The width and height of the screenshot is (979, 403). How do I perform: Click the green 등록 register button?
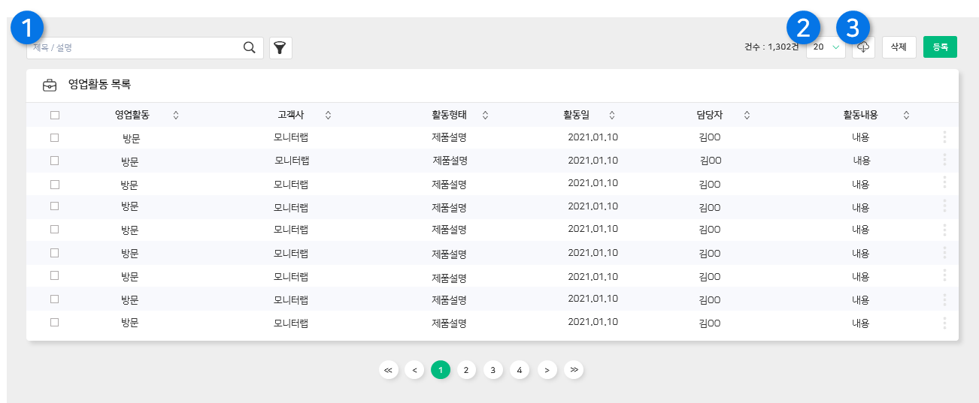tap(940, 47)
